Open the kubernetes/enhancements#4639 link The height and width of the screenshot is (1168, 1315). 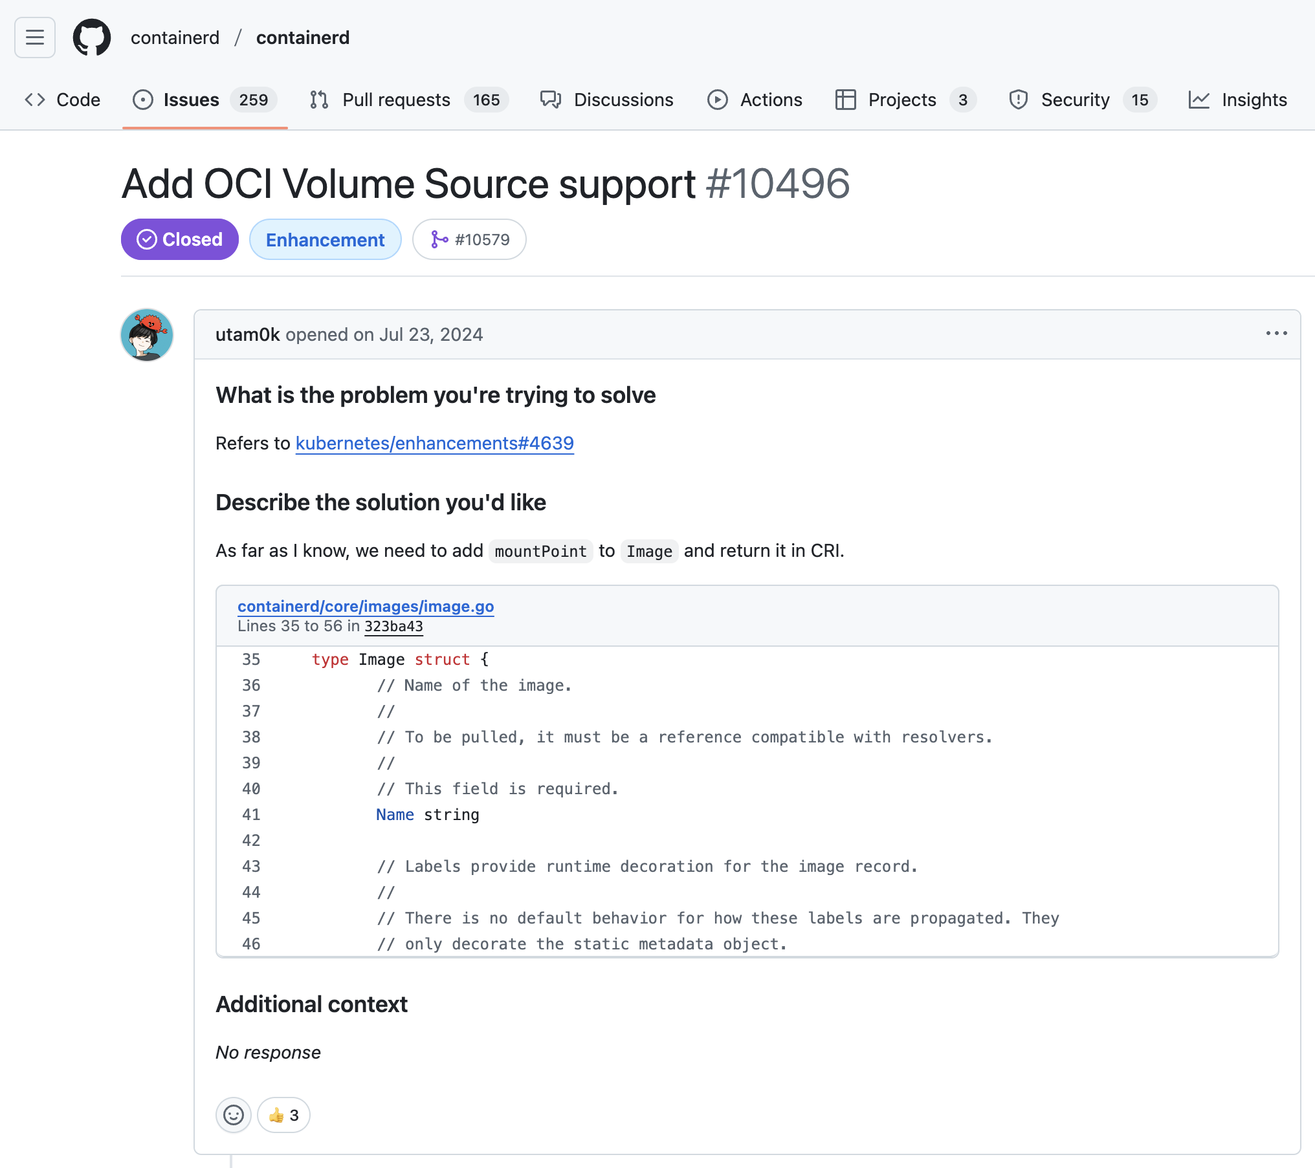434,443
